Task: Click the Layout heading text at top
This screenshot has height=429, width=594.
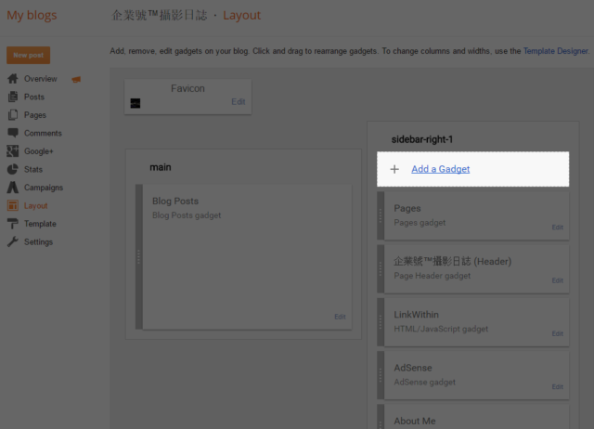Action: pos(241,15)
